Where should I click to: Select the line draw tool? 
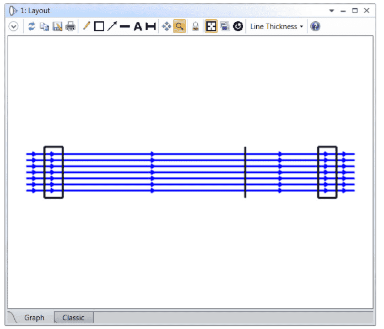click(x=125, y=26)
